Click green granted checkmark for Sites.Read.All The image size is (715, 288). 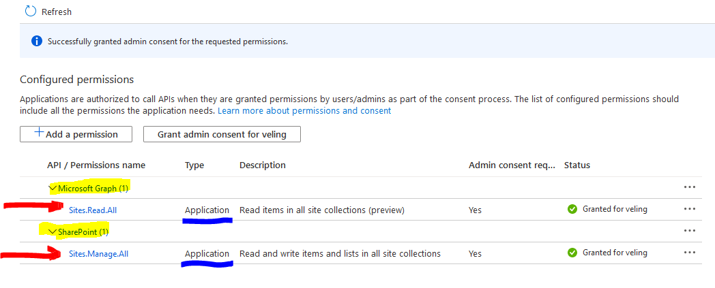pyautogui.click(x=572, y=209)
